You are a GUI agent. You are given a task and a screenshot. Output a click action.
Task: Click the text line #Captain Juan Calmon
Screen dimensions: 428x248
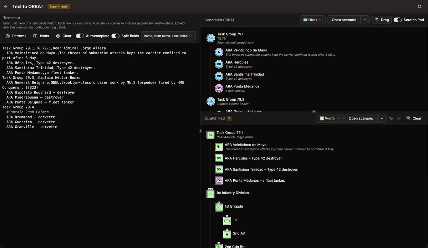click(27, 112)
